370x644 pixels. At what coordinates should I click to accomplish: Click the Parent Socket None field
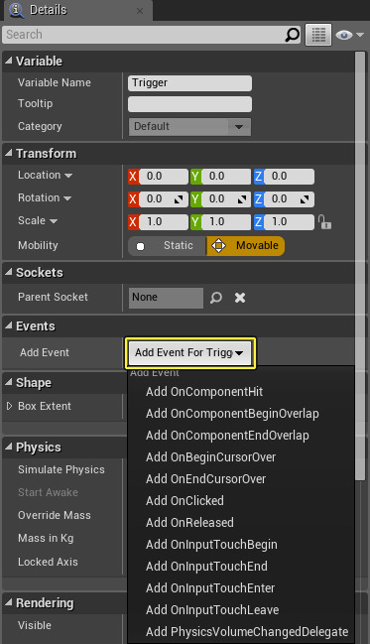click(166, 298)
